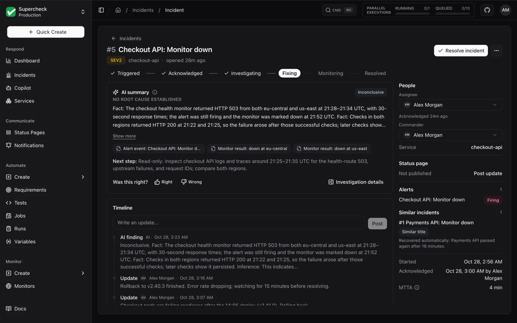Mark the AI summary as Right

coord(164,182)
